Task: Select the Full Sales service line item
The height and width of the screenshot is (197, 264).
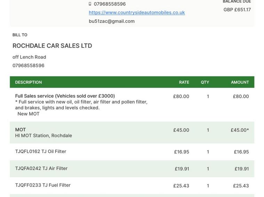Action: (132, 105)
